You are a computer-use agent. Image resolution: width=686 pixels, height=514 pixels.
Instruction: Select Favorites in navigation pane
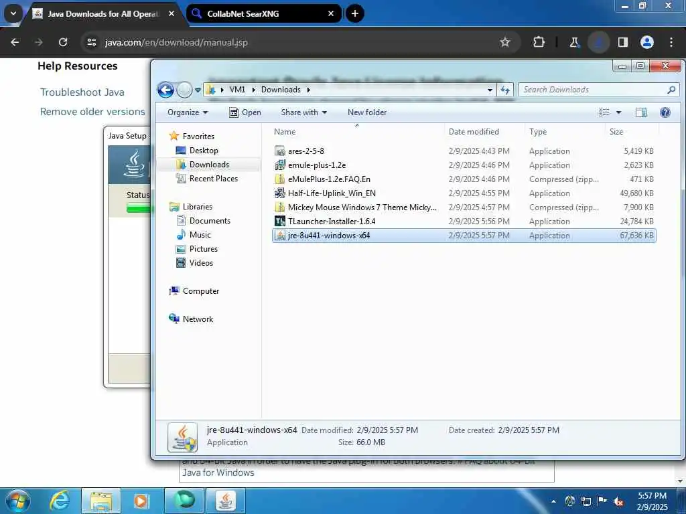click(x=192, y=137)
